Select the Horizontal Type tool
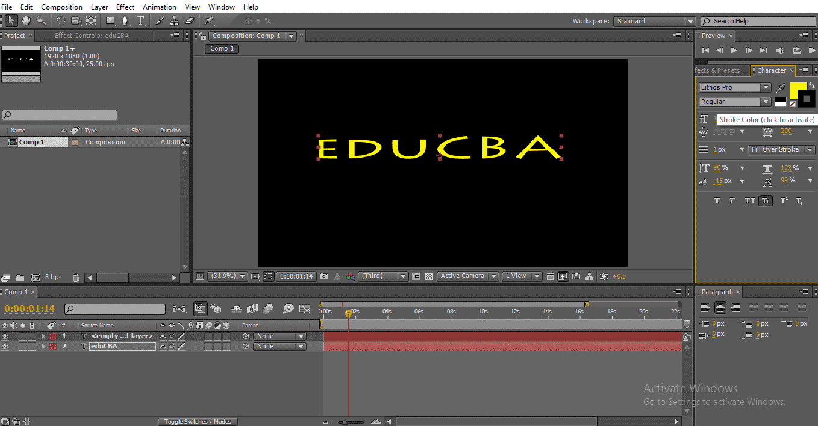Screen dimensions: 818x426 pos(141,21)
